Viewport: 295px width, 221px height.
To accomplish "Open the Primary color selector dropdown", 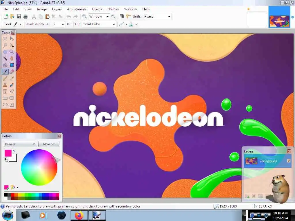I will click(20, 144).
